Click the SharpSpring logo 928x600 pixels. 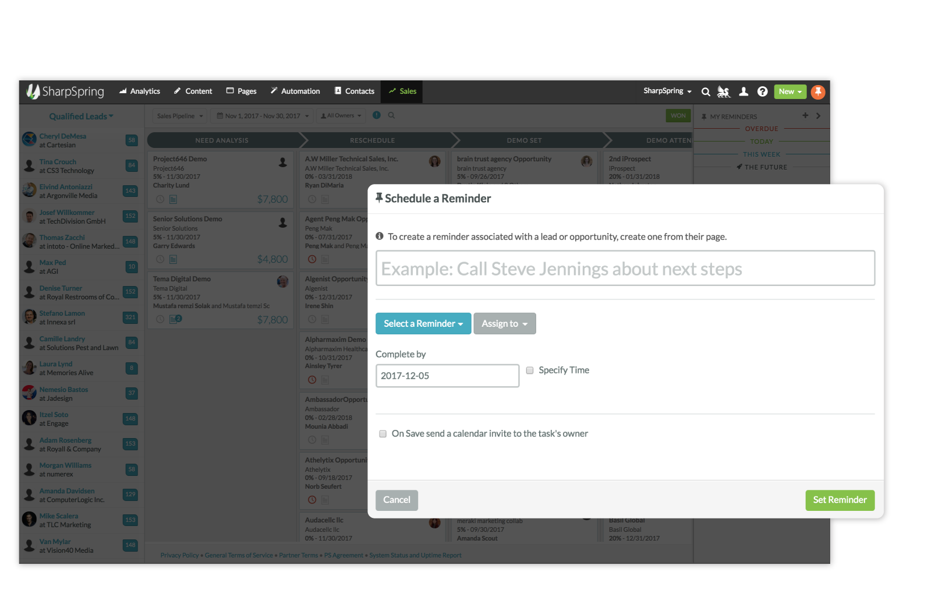tap(65, 91)
